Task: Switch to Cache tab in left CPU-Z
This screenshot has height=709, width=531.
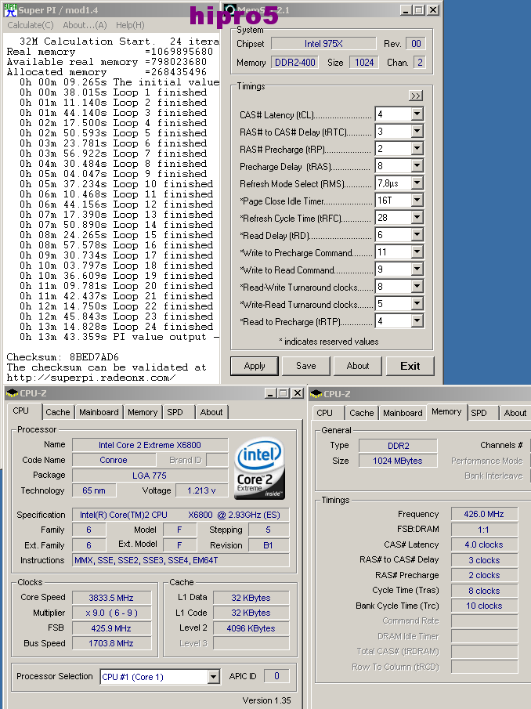Action: click(x=58, y=412)
